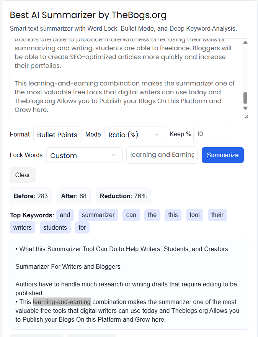Click the Keep % input field
The image size is (258, 337).
coord(211,134)
